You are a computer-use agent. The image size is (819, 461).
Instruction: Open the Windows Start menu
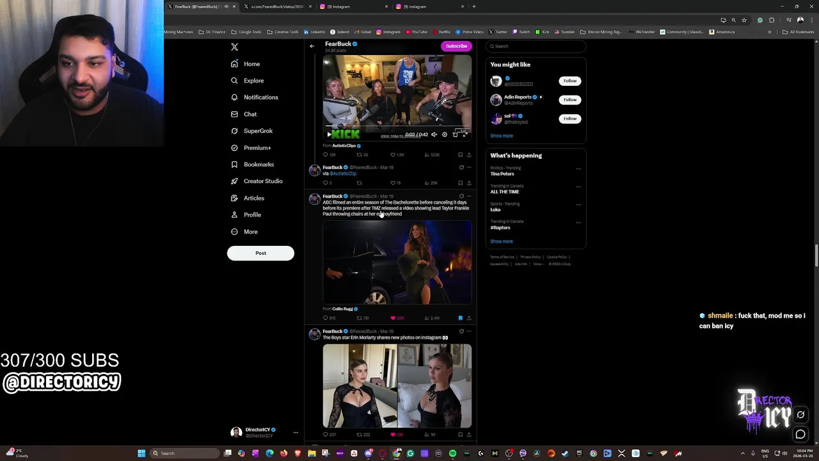coord(141,453)
